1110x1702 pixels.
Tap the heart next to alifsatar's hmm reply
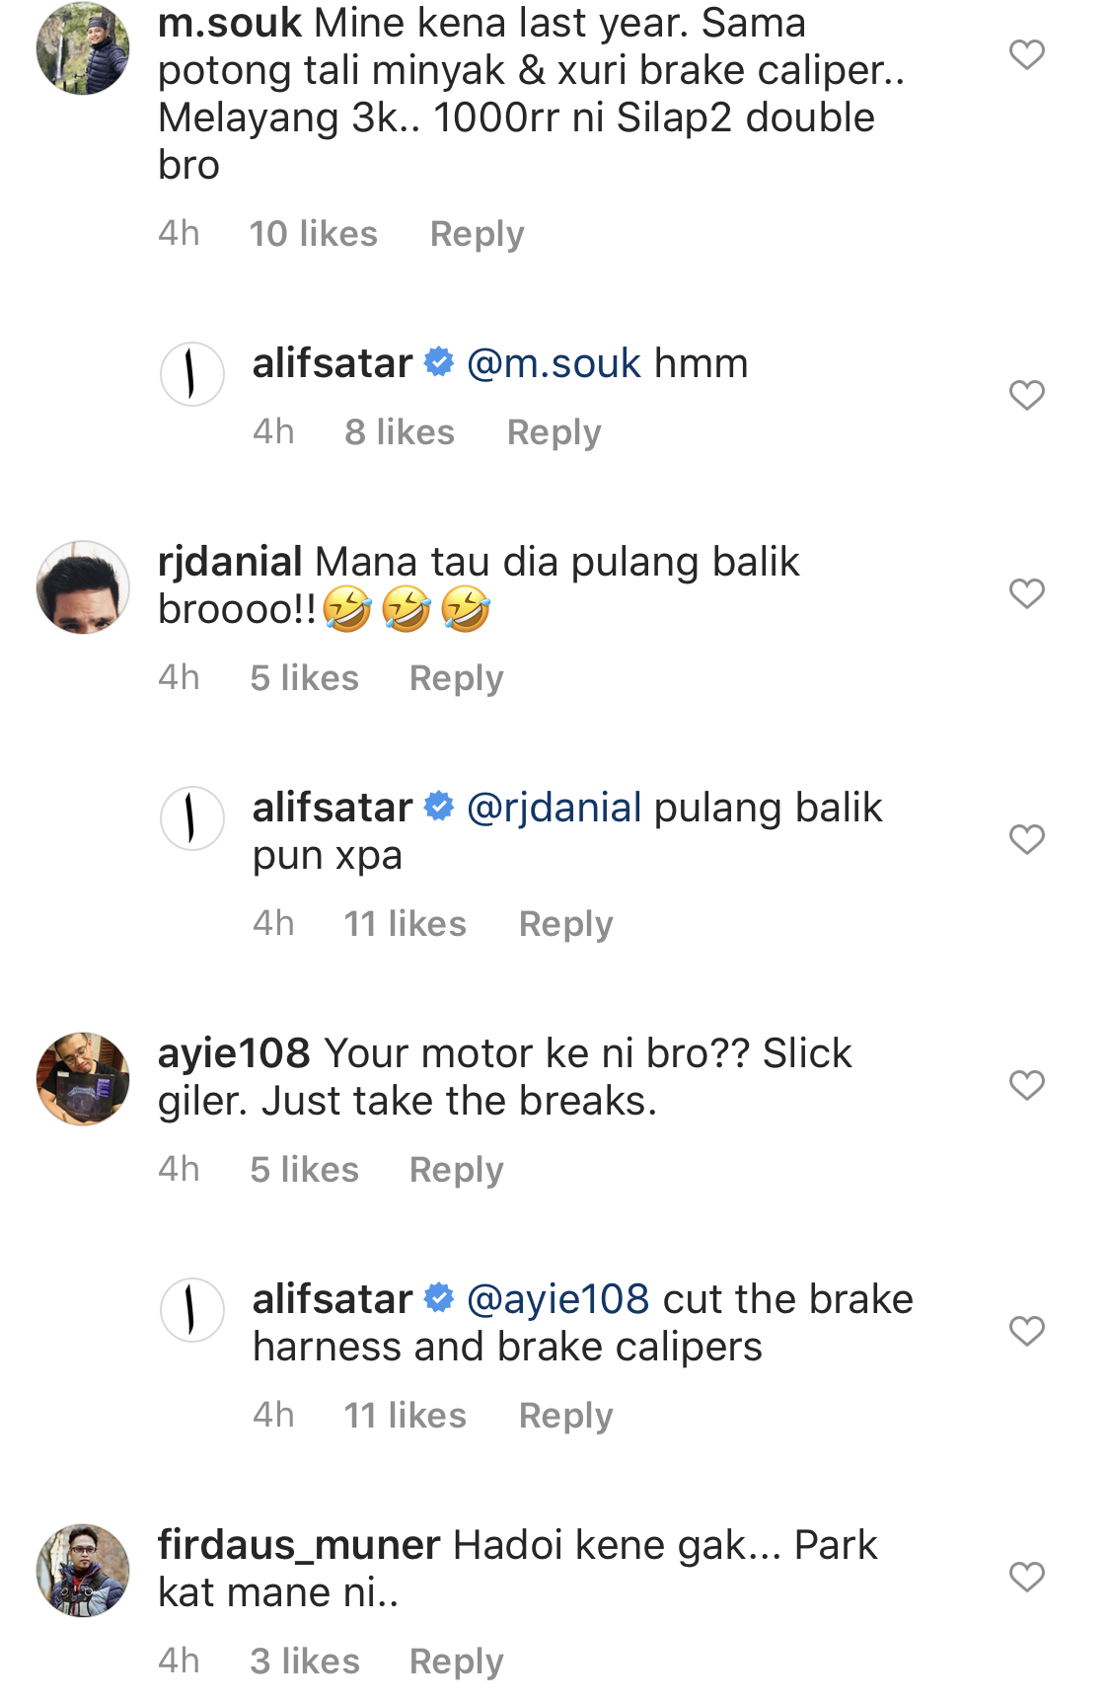1026,395
